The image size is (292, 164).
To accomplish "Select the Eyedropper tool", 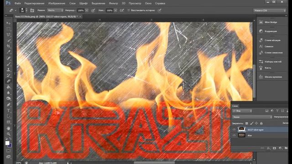I will coord(8,51).
